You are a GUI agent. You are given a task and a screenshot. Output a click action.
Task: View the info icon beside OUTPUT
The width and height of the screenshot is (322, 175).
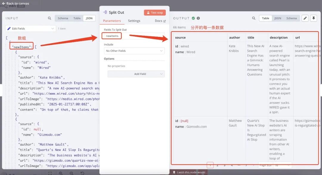198,18
